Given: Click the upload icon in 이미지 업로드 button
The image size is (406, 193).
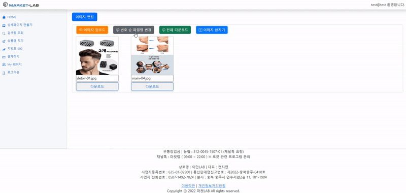Looking at the screenshot, I should tap(81, 30).
